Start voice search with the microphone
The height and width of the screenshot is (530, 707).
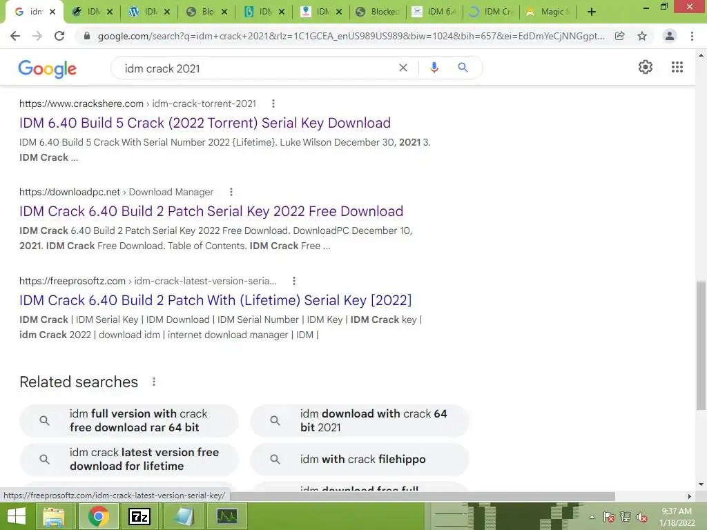point(434,68)
